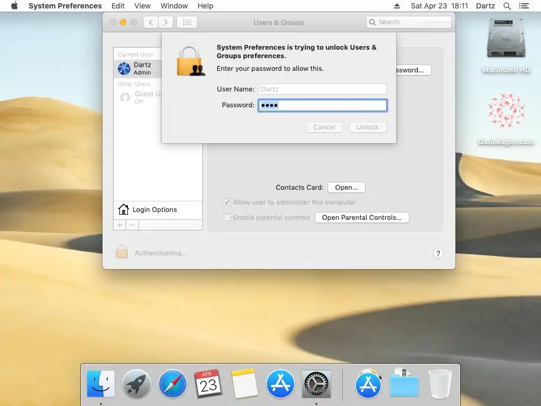Click the partially hidden Change Password button
Viewport: 541px width, 406px height.
tap(413, 70)
